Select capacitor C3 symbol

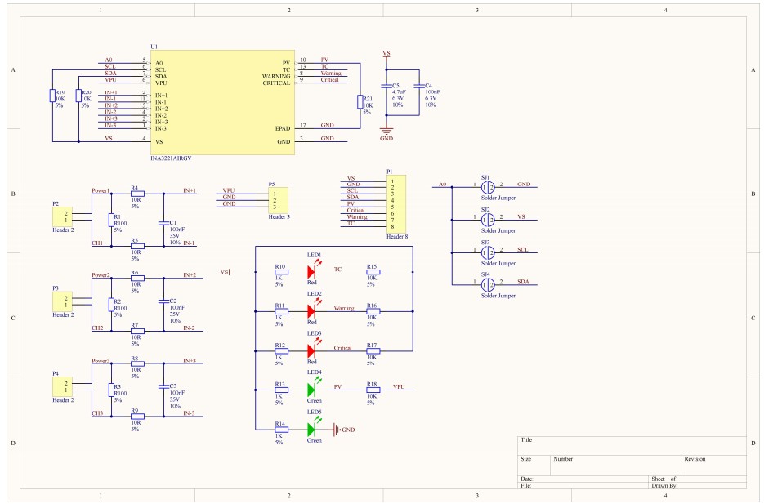click(163, 389)
